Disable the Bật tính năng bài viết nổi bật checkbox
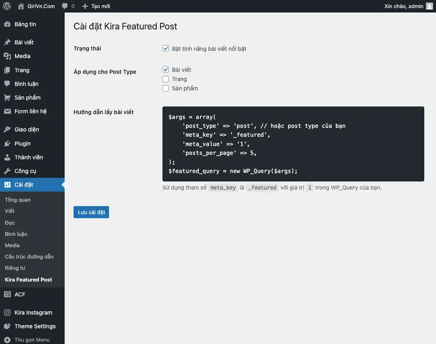 pos(166,49)
